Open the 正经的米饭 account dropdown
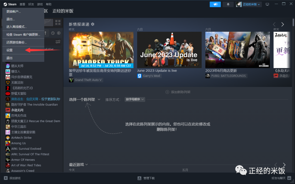 (x=249, y=4)
